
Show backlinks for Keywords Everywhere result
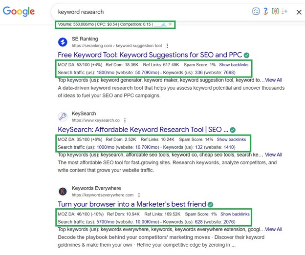235,214
